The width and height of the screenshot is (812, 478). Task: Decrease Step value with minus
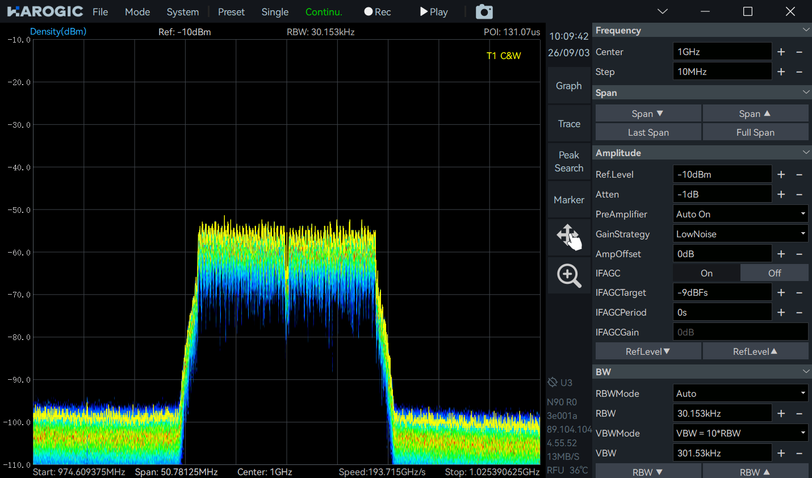click(x=800, y=72)
